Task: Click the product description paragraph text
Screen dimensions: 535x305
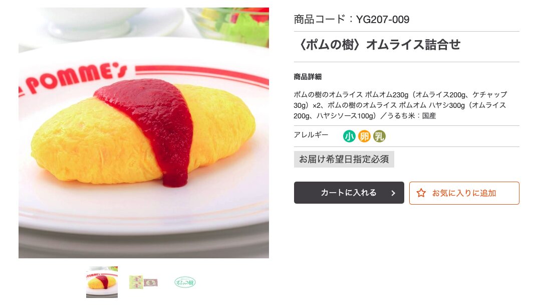Action: tap(401, 105)
